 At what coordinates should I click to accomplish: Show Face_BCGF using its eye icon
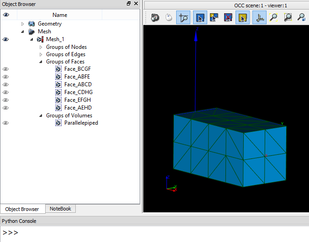6,69
